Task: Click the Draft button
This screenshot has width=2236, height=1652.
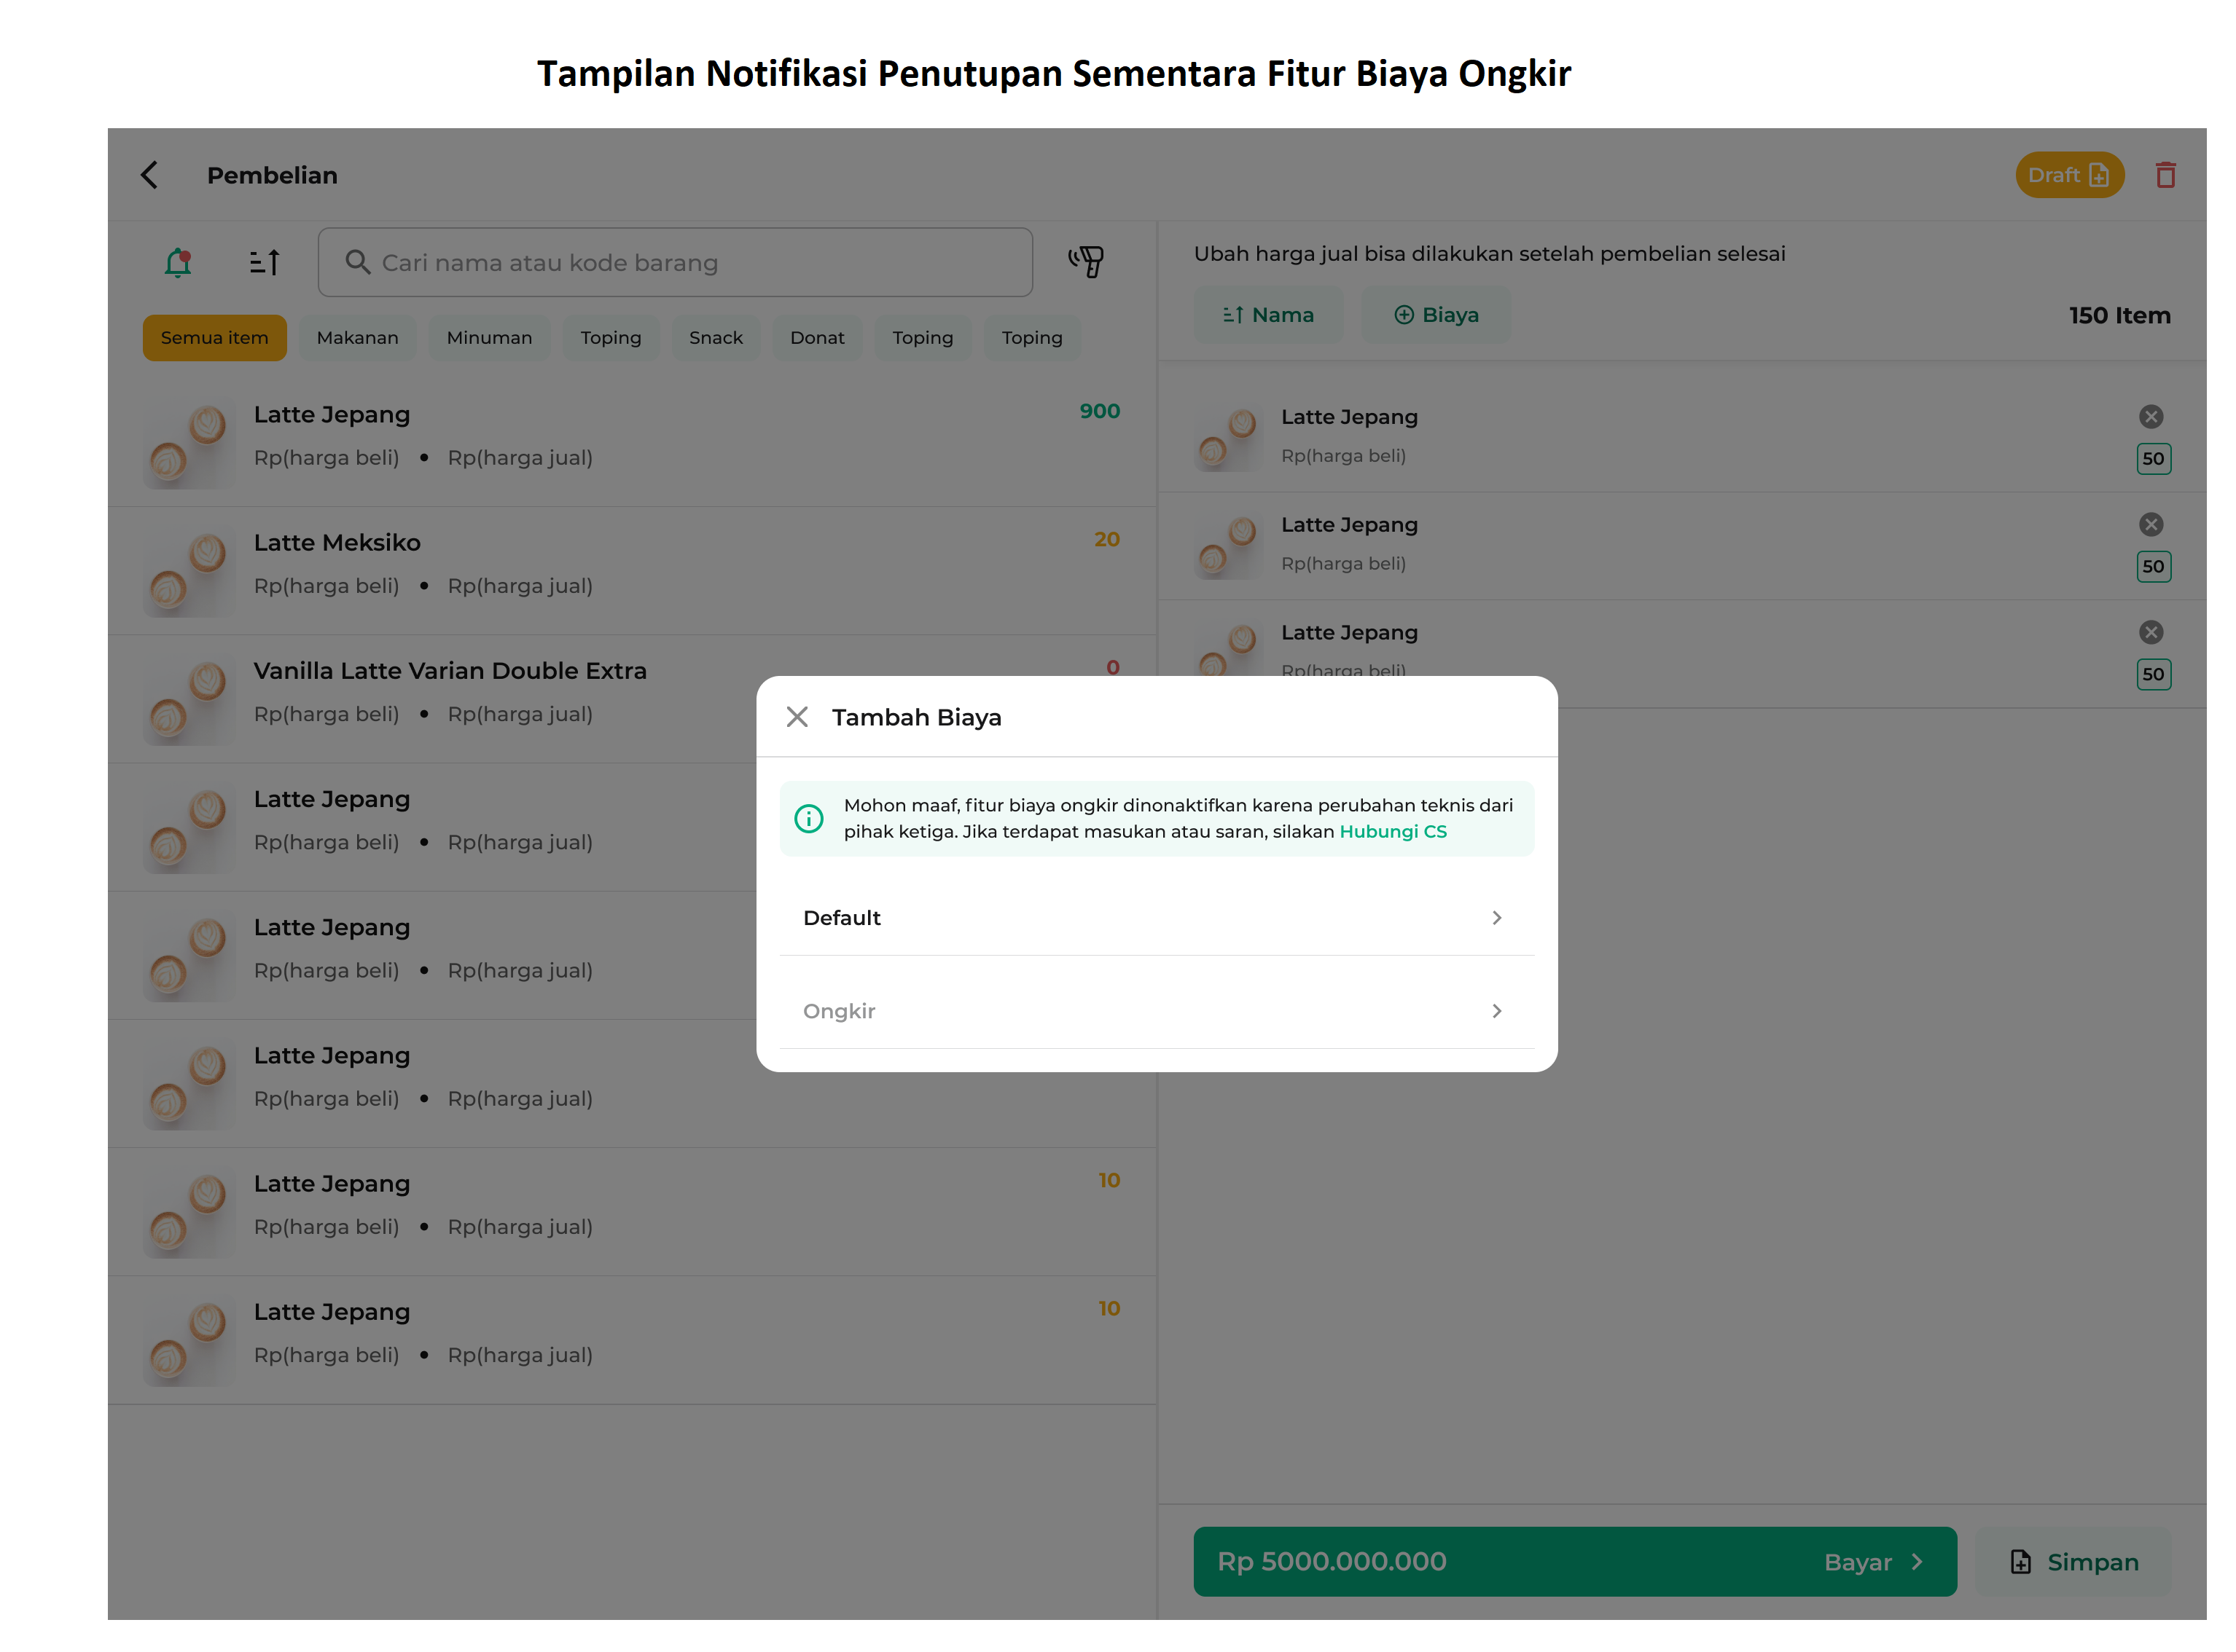Action: (x=2069, y=175)
